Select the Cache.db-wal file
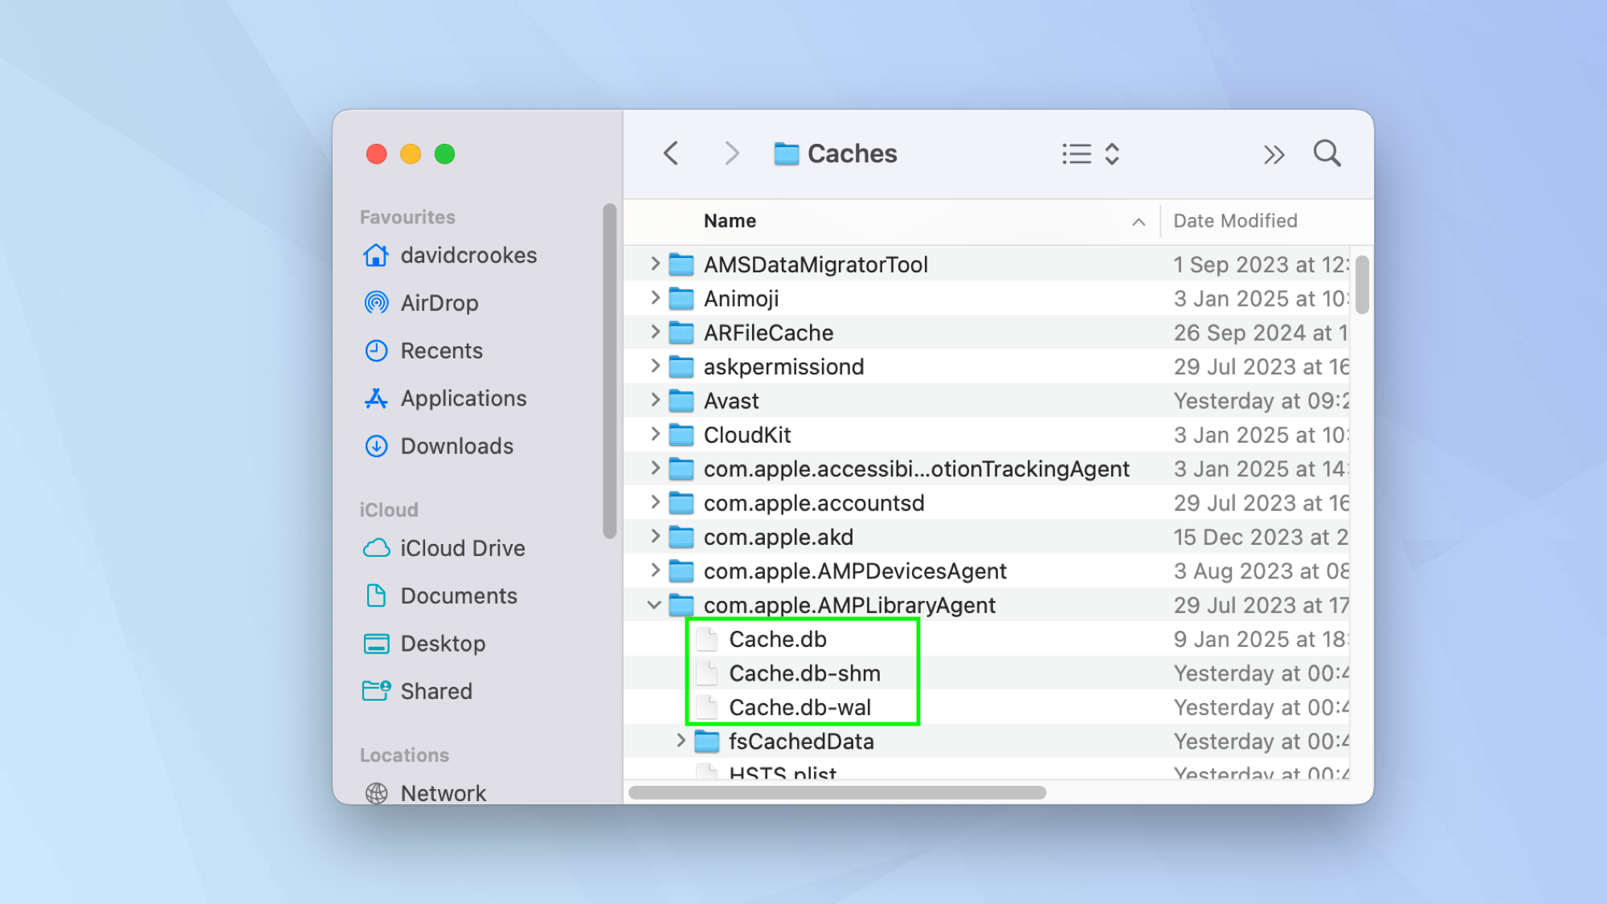 799,707
